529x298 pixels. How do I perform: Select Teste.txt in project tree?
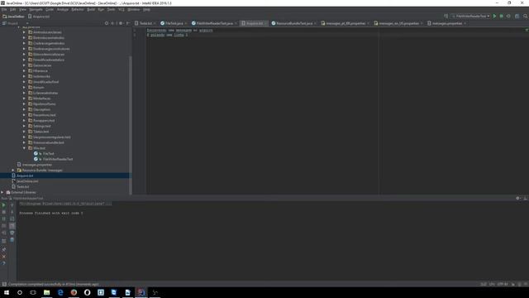22,187
